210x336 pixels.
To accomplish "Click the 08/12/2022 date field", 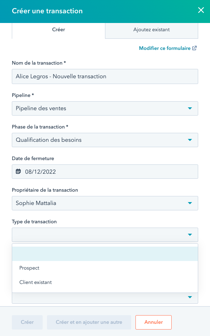I will point(105,172).
